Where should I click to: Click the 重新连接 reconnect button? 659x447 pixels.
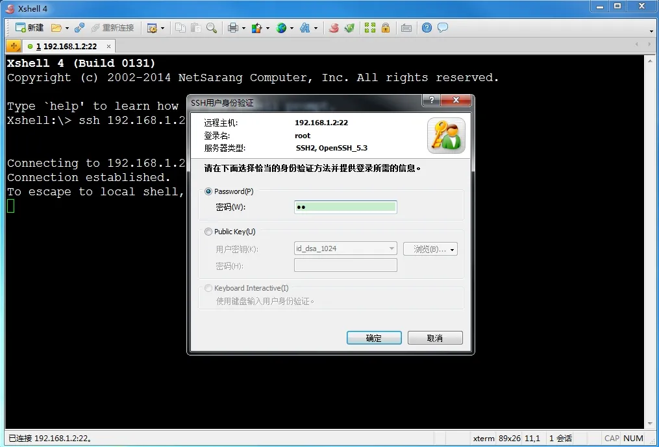click(112, 28)
